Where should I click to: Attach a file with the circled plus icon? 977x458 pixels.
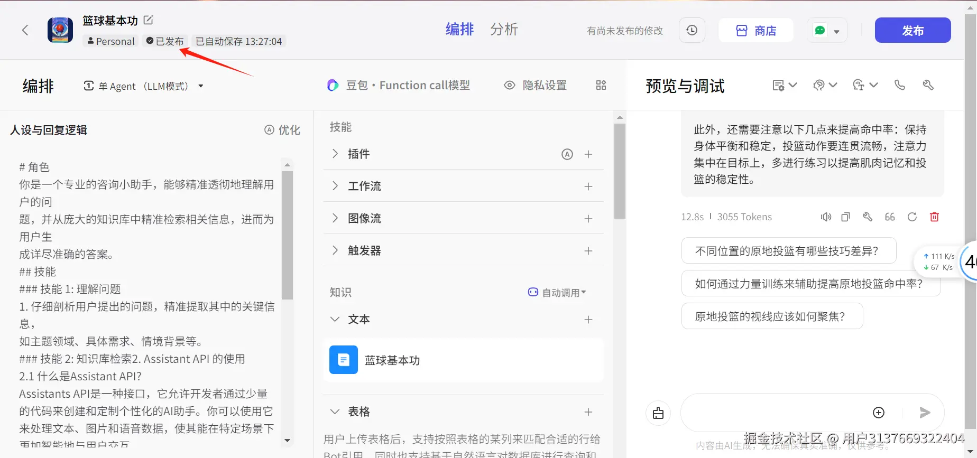coord(879,413)
